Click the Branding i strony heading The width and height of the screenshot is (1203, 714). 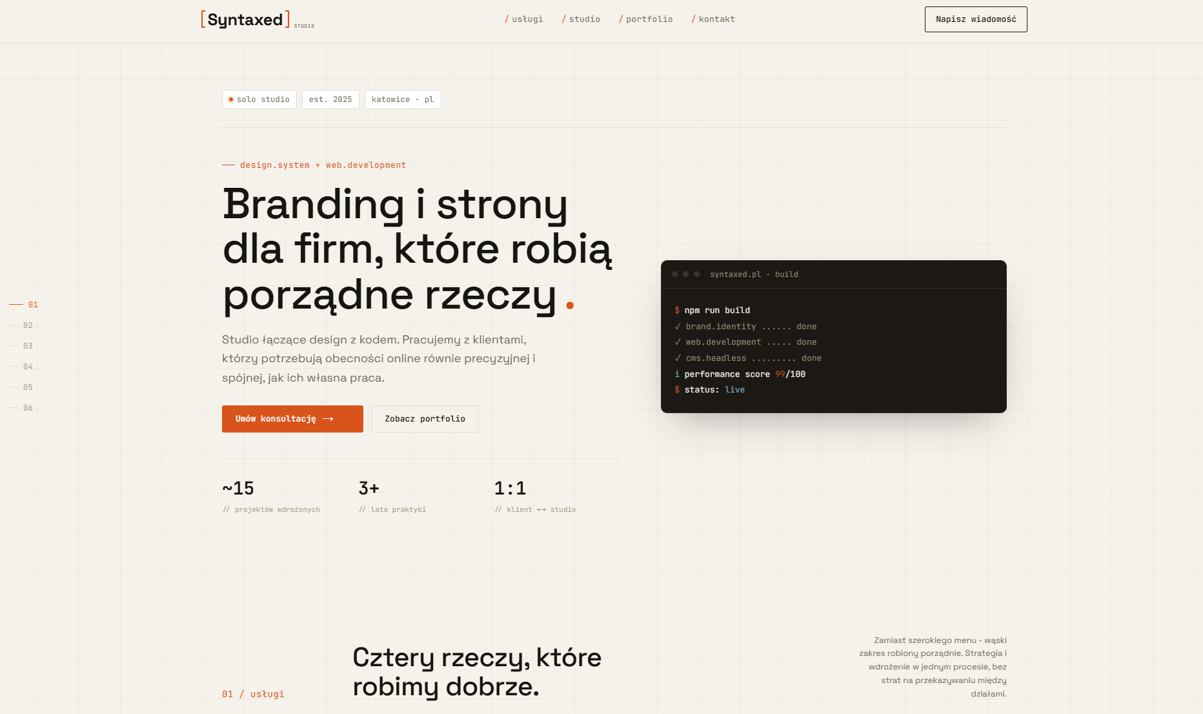click(x=418, y=249)
